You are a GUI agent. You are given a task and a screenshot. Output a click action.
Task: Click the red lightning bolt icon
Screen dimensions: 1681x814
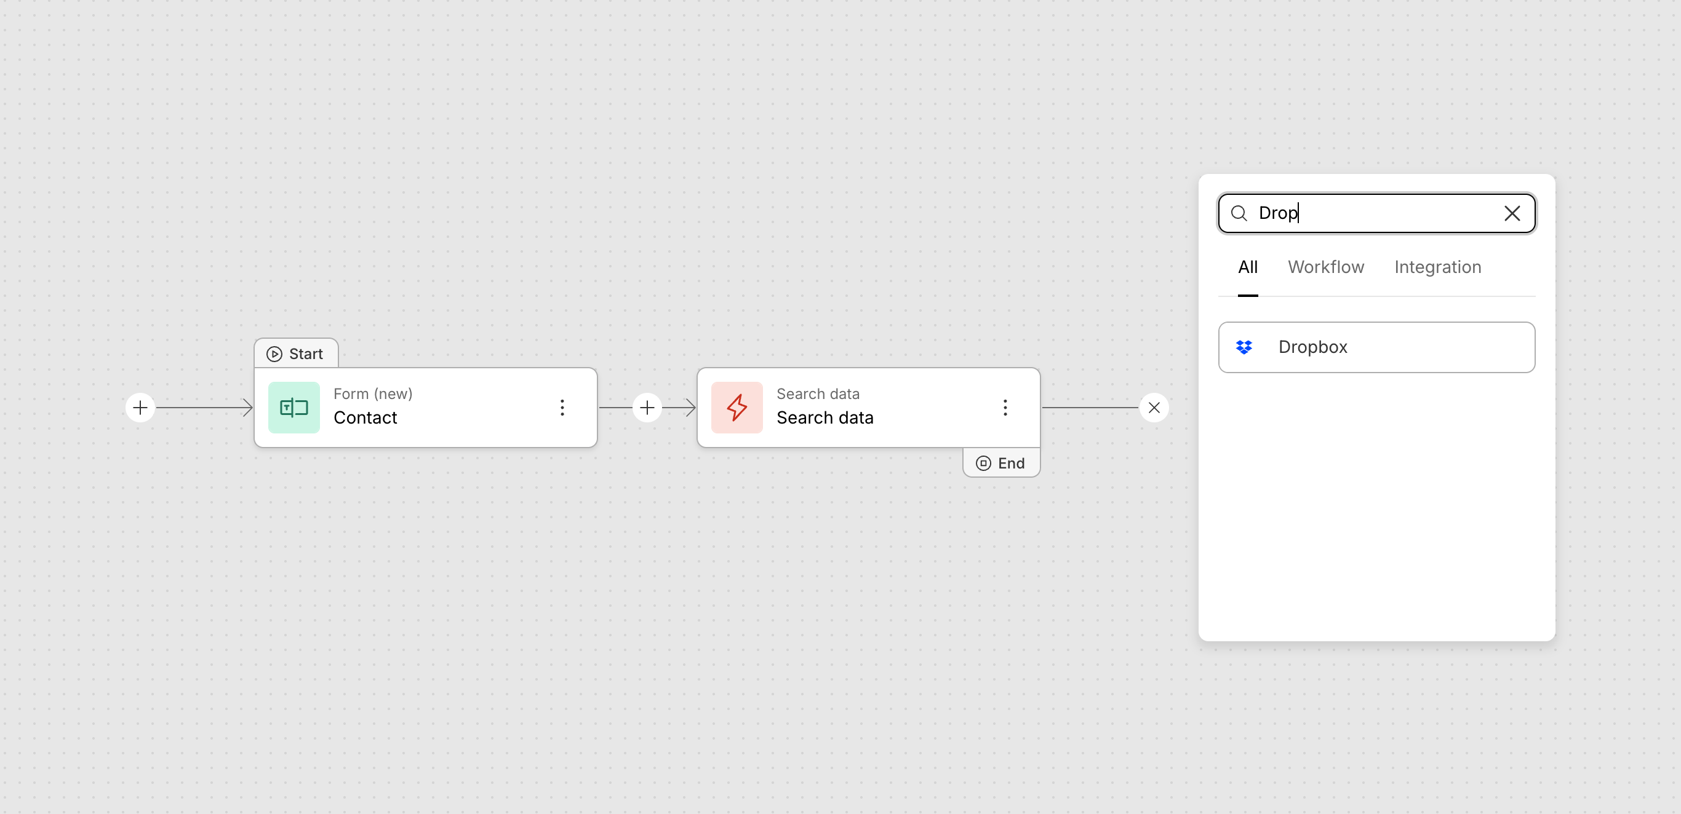(x=737, y=408)
